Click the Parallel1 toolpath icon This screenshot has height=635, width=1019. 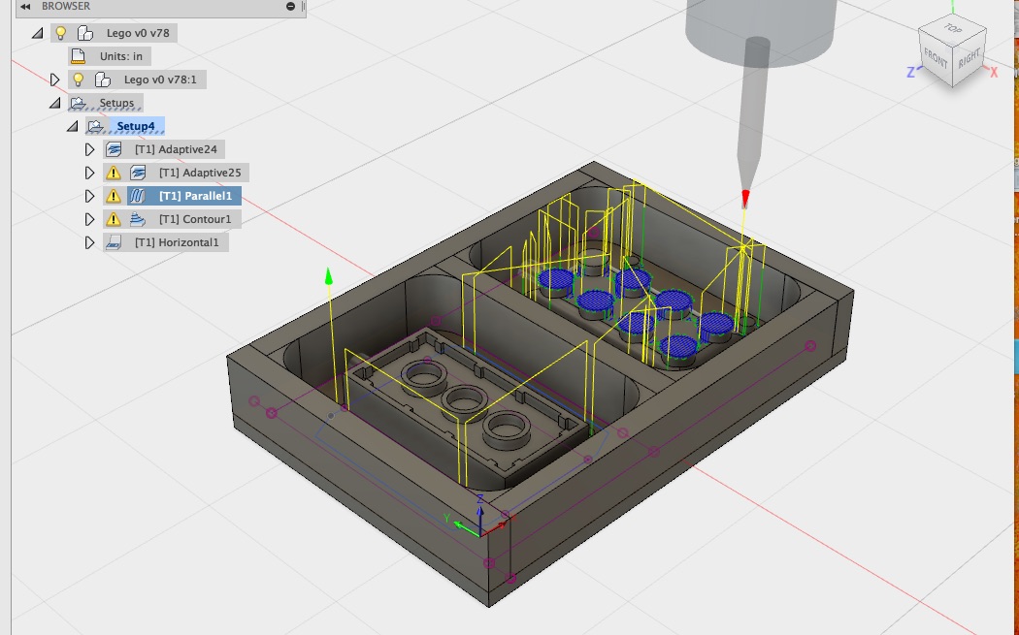(x=138, y=196)
